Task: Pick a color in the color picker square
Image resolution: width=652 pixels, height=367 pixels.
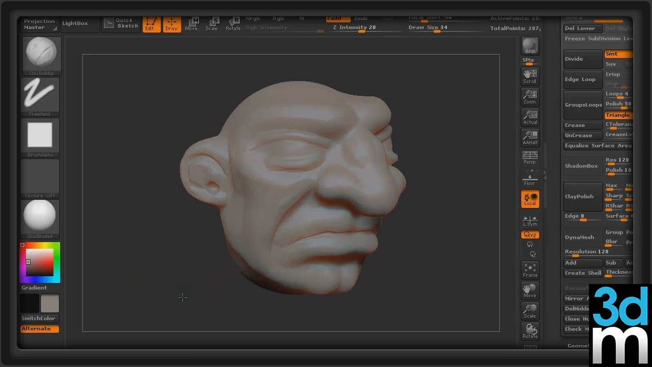Action: coord(40,263)
